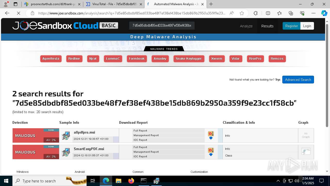Click the hash search field
This screenshot has height=186, width=330.
[162, 26]
